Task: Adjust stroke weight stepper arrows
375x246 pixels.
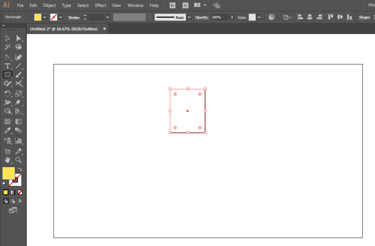Action: click(85, 17)
